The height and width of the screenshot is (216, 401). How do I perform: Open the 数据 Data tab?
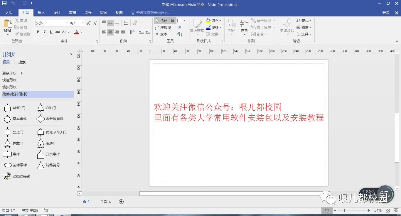73,13
